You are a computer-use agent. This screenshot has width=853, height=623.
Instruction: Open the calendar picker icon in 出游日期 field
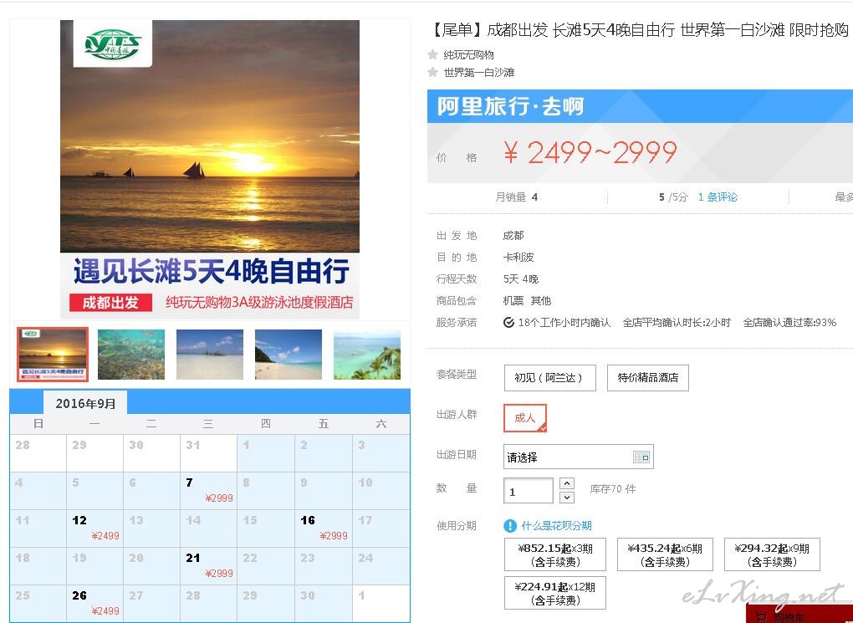click(641, 457)
